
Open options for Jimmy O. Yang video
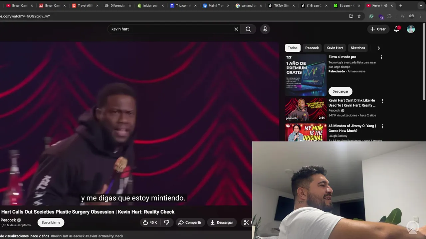(x=382, y=126)
